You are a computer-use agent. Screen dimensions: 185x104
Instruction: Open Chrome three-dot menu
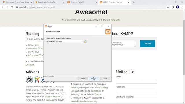(x=182, y=7)
